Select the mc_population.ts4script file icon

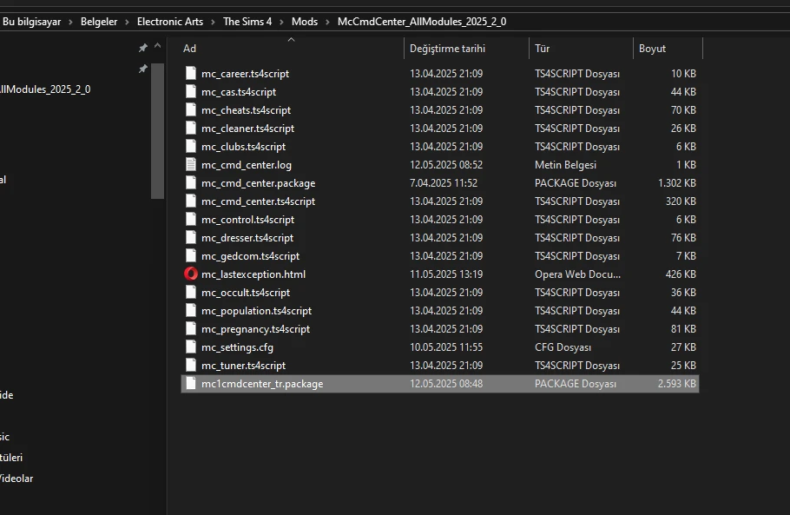[x=190, y=310]
